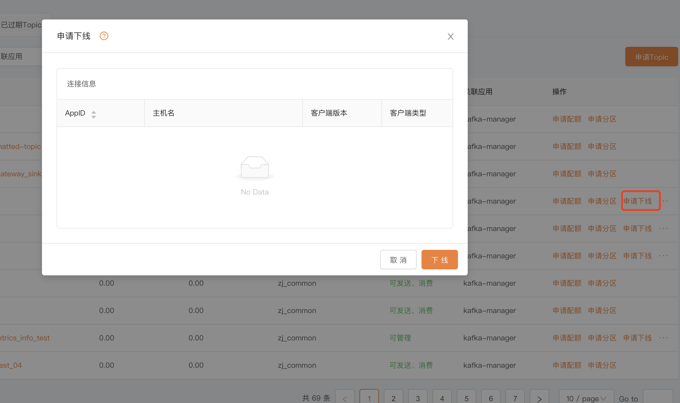680x403 pixels.
Task: Click 取消 button to cancel
Action: [x=398, y=260]
